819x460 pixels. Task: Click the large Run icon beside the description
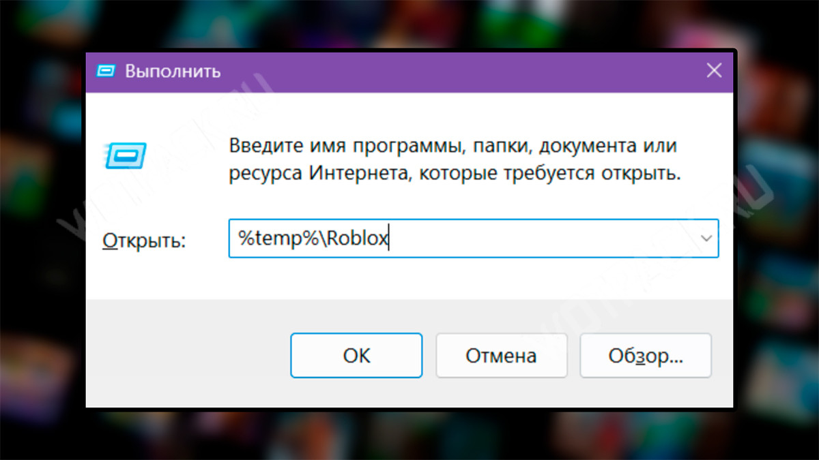(125, 155)
